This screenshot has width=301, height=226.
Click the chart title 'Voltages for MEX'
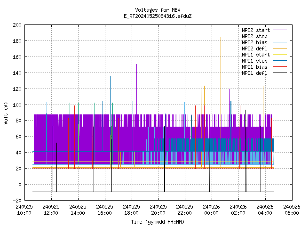coord(158,10)
